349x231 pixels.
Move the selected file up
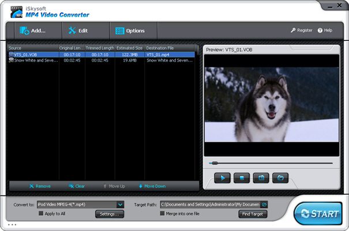[114, 186]
